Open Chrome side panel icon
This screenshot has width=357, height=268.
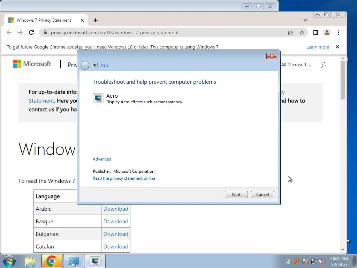[x=316, y=32]
